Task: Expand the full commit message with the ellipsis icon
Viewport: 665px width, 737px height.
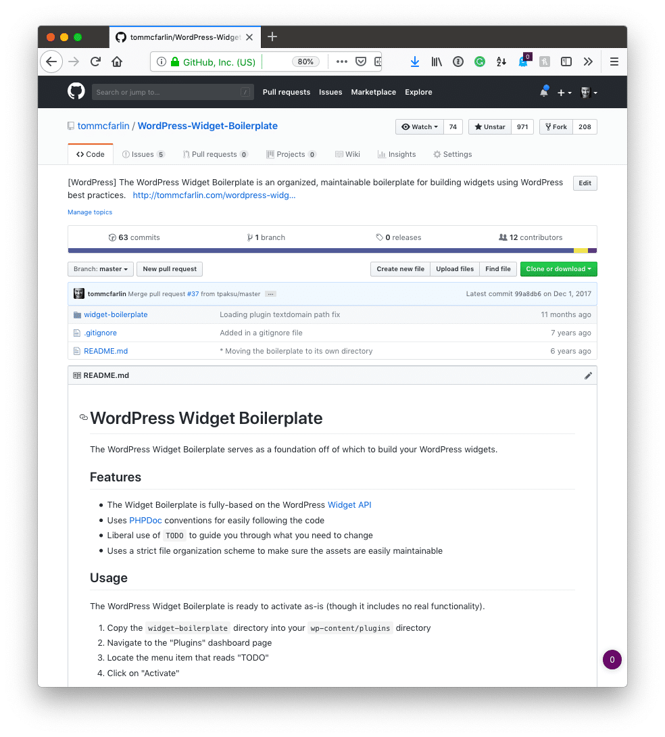Action: [x=270, y=293]
